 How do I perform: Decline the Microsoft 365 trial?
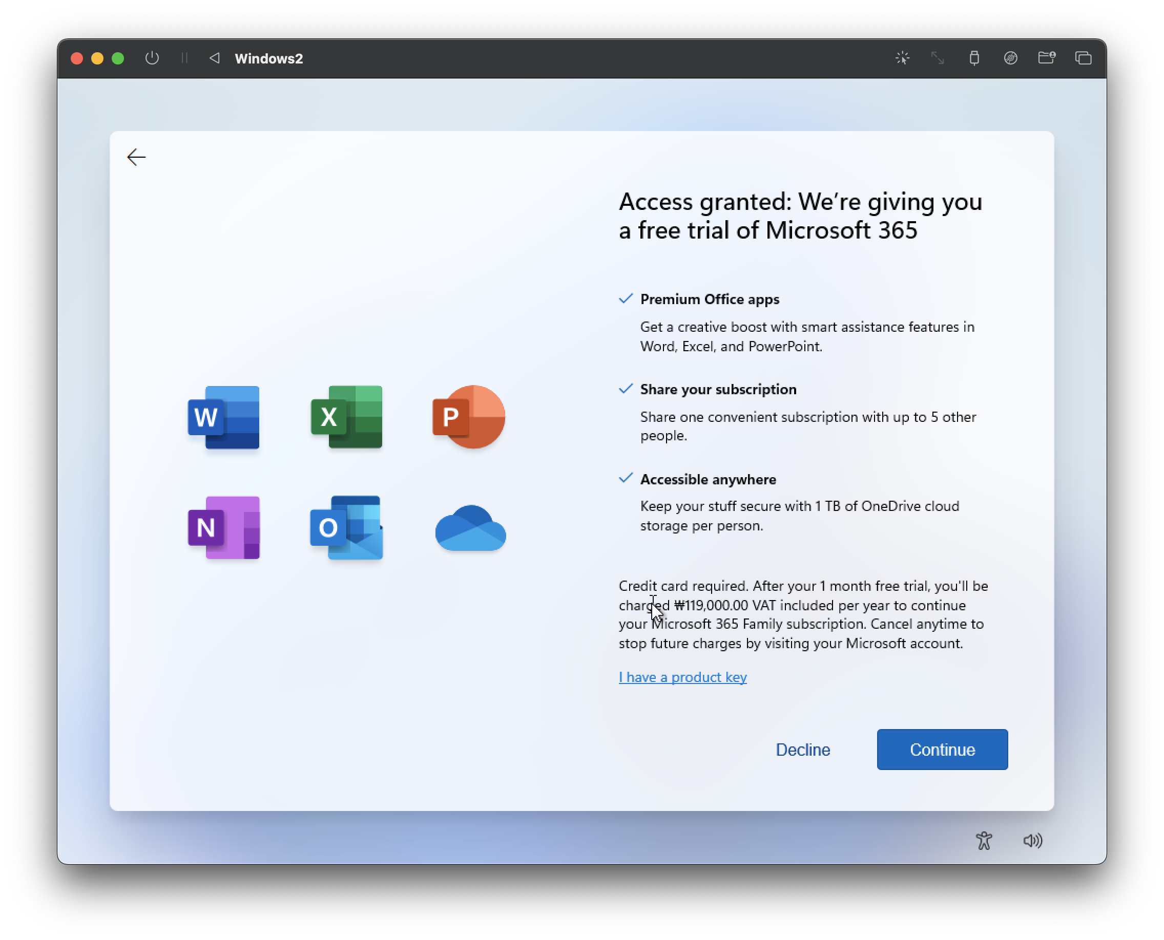click(802, 750)
